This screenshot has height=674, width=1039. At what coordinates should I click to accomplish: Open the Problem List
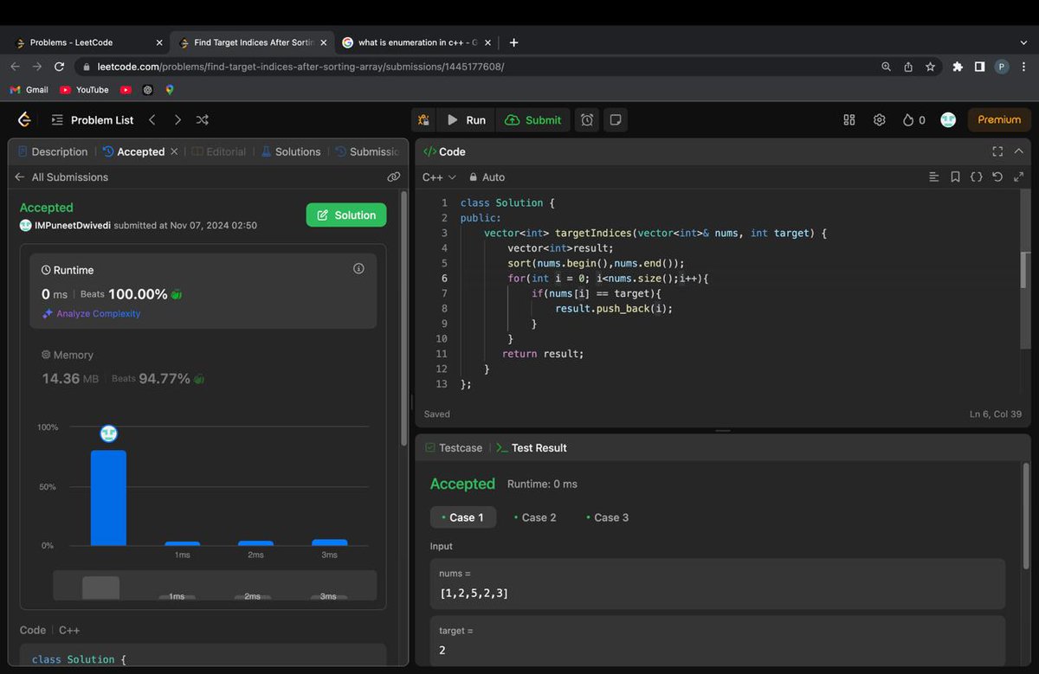pos(92,119)
